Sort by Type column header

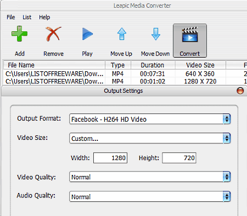pos(118,65)
